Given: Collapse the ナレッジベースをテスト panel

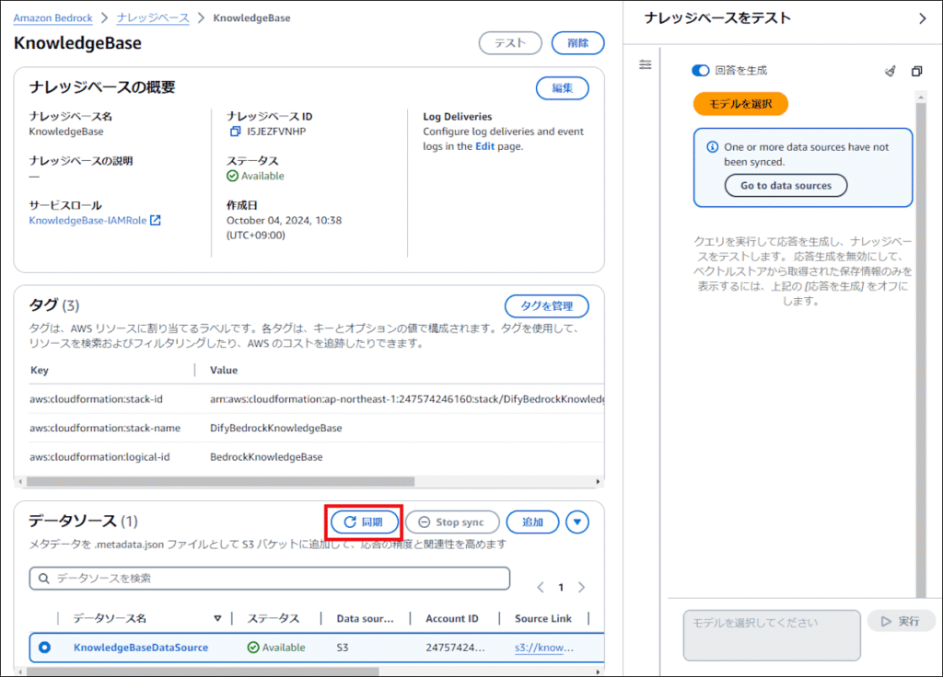Looking at the screenshot, I should [923, 18].
